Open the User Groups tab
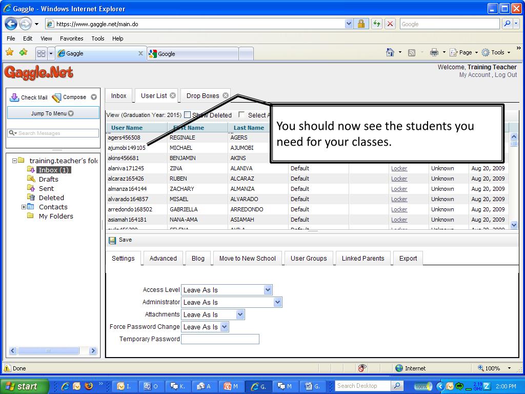Image resolution: width=525 pixels, height=394 pixels. click(x=309, y=259)
